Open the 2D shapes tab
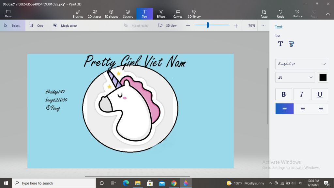Viewport: 334px width, 188px height. (95, 14)
